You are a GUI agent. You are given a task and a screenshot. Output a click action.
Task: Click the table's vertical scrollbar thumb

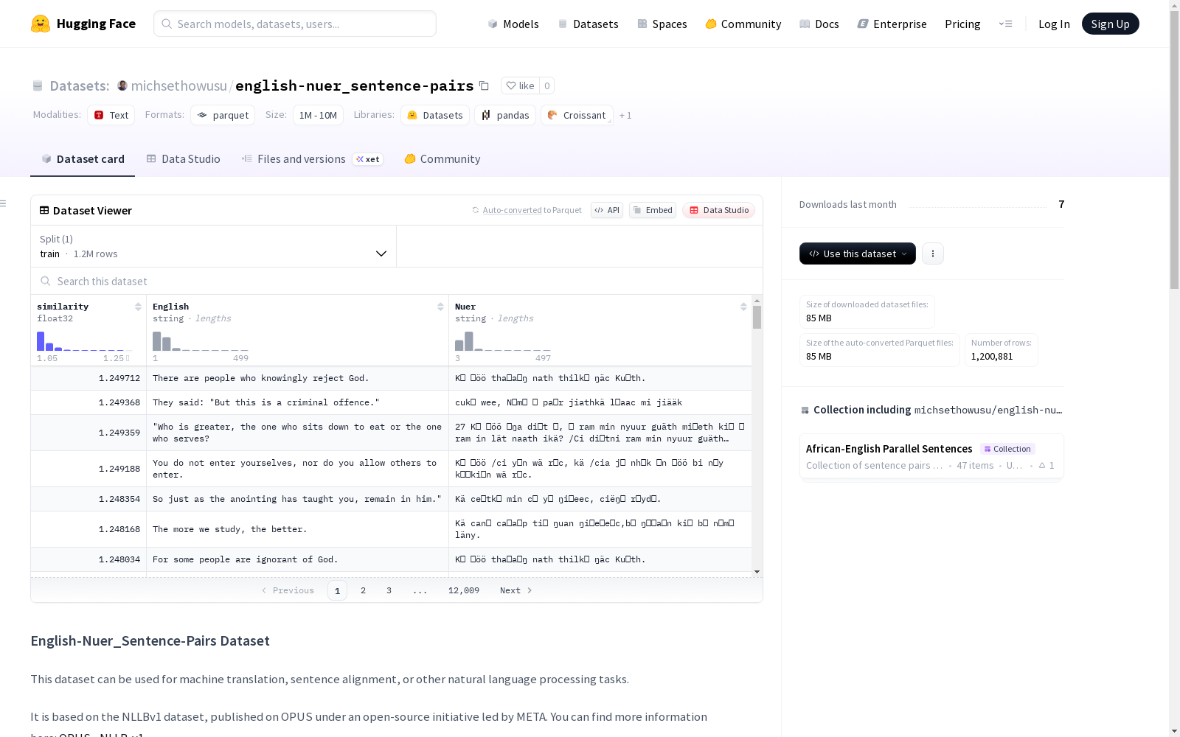tap(757, 318)
